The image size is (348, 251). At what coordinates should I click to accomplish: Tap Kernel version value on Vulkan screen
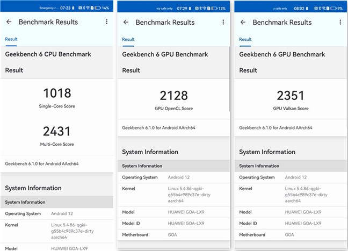306,195
